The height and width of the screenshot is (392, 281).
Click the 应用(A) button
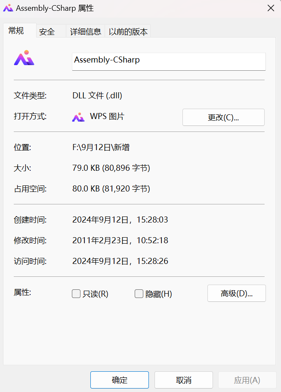pos(247,380)
